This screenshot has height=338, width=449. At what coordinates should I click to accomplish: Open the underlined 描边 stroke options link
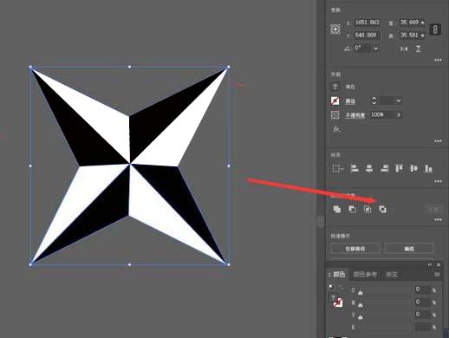point(350,101)
